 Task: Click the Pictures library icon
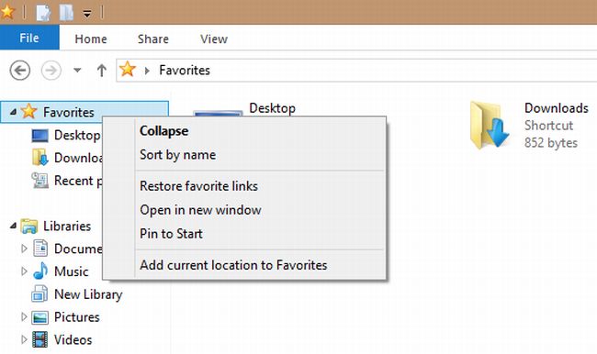click(x=40, y=317)
